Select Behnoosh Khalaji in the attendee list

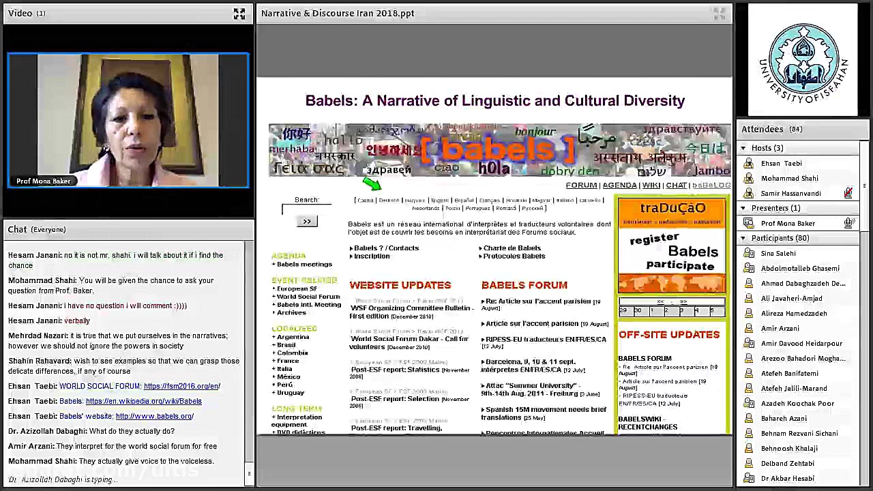[x=788, y=449]
